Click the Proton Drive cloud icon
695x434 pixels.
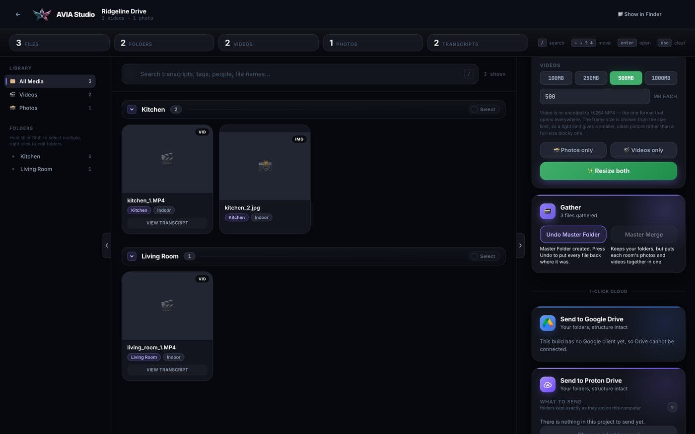point(548,384)
